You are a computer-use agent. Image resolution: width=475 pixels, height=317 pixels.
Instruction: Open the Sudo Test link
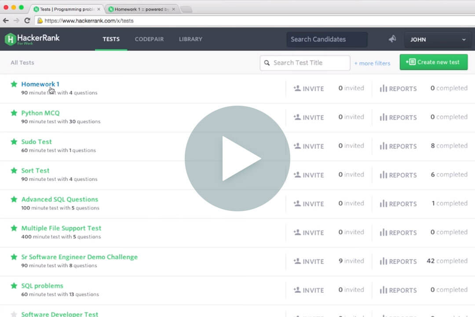pyautogui.click(x=37, y=142)
